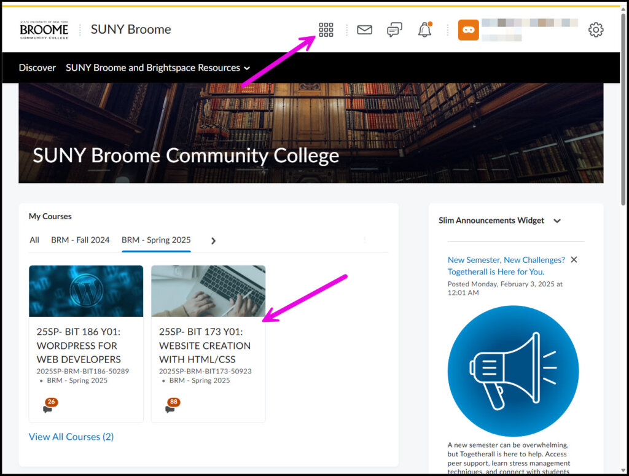Expand SUNY Broome and Brightspace Resources menu
The width and height of the screenshot is (629, 476).
point(158,68)
